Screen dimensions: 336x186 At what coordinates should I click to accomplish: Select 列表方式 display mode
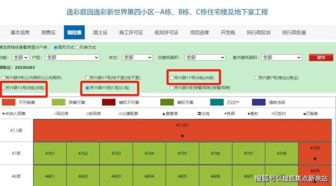(78, 48)
